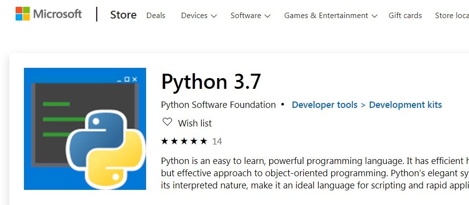Image resolution: width=469 pixels, height=205 pixels.
Task: Click the Python 3.7 app icon
Action: pyautogui.click(x=85, y=129)
